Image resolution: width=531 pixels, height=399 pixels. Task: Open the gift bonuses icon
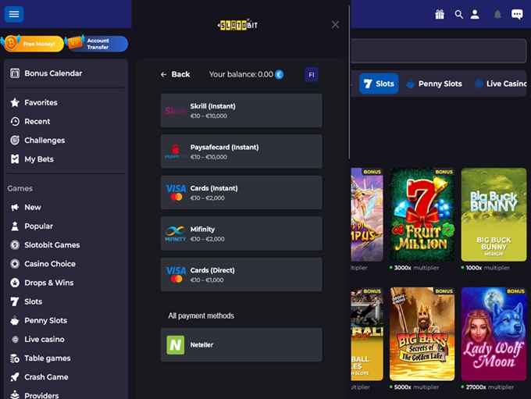click(440, 14)
